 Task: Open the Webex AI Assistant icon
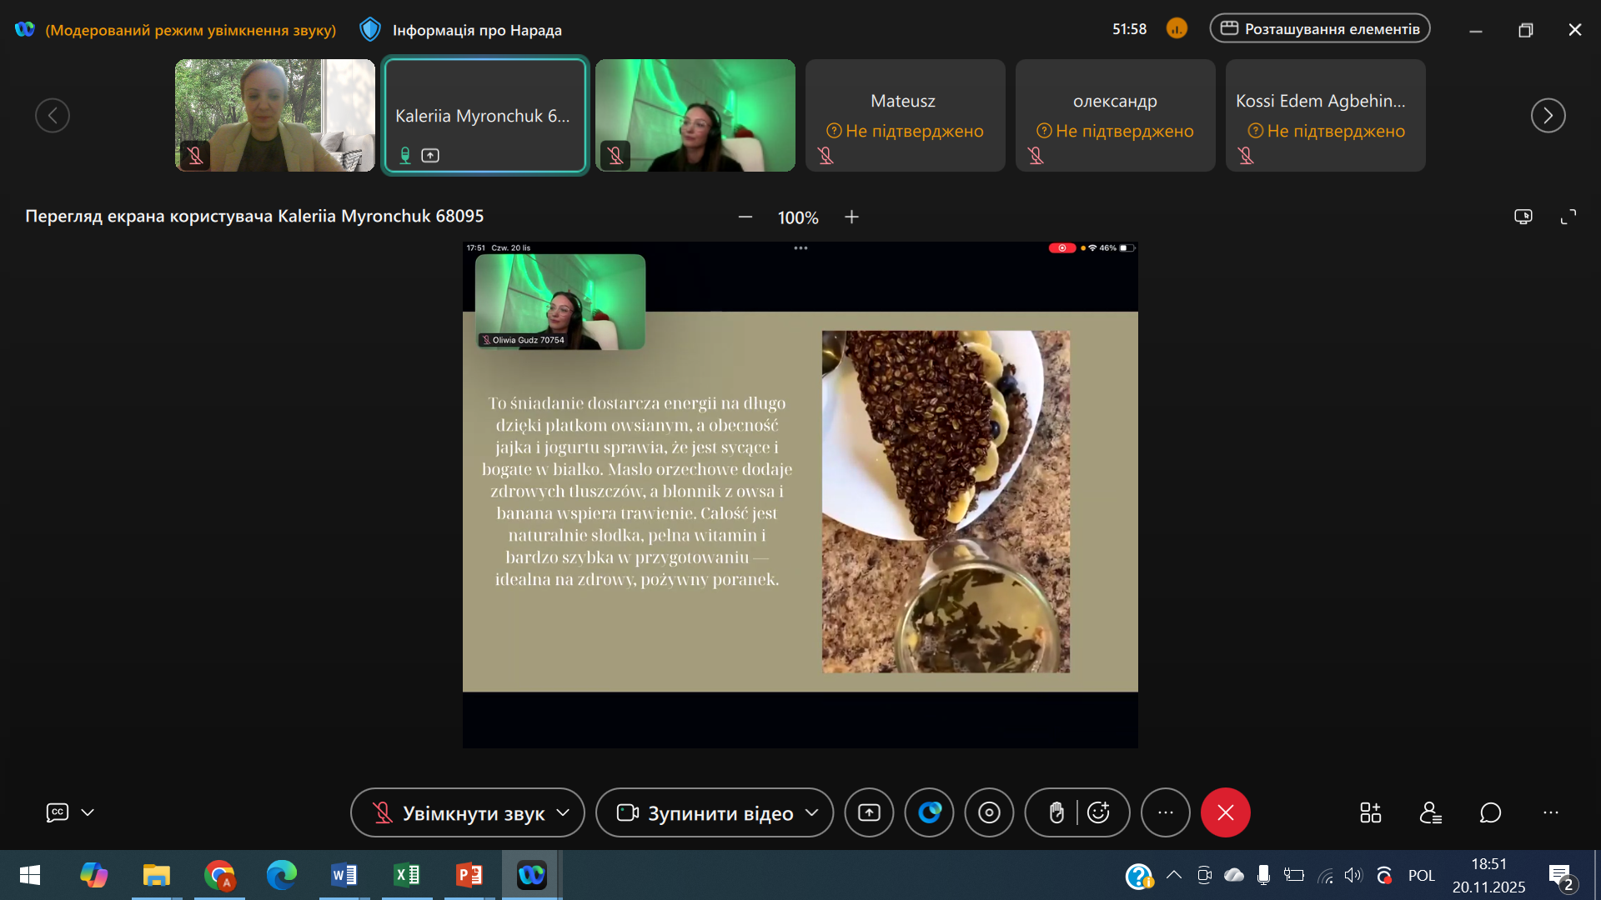point(929,812)
